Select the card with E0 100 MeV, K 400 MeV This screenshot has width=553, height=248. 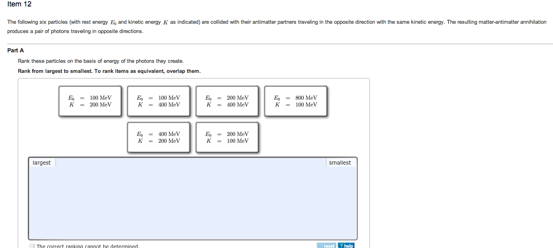pos(159,101)
